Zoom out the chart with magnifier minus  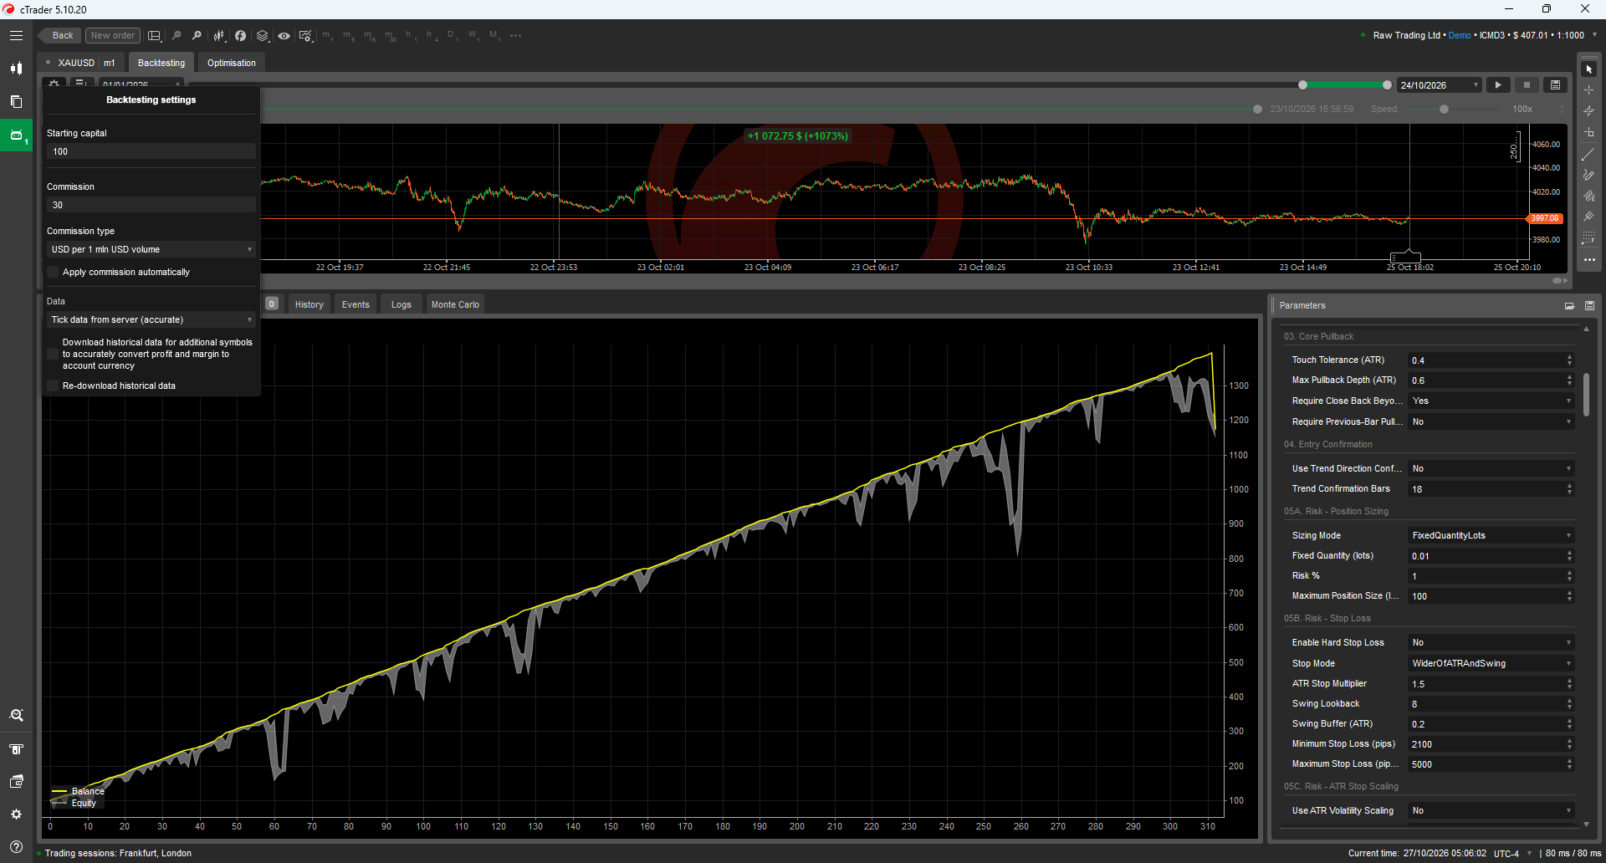coord(176,36)
